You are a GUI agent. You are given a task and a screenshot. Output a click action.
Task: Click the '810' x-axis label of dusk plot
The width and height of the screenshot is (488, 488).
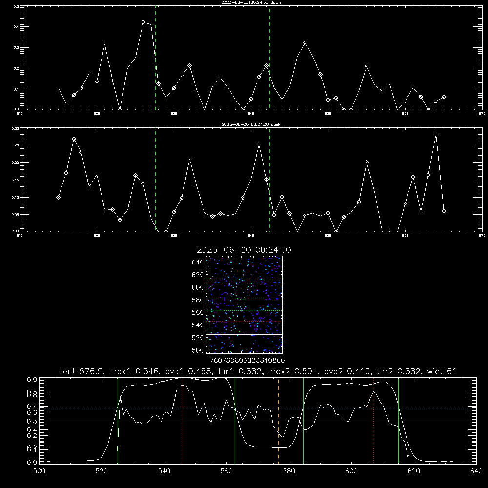(20, 236)
